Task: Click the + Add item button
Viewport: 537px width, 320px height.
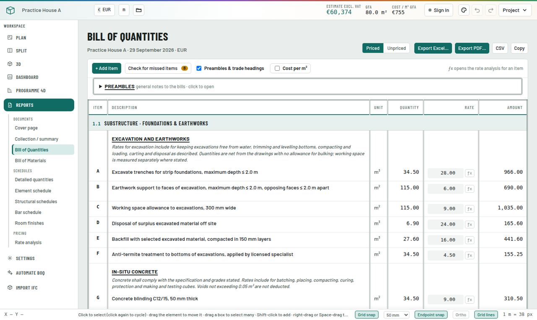Action: [x=107, y=68]
